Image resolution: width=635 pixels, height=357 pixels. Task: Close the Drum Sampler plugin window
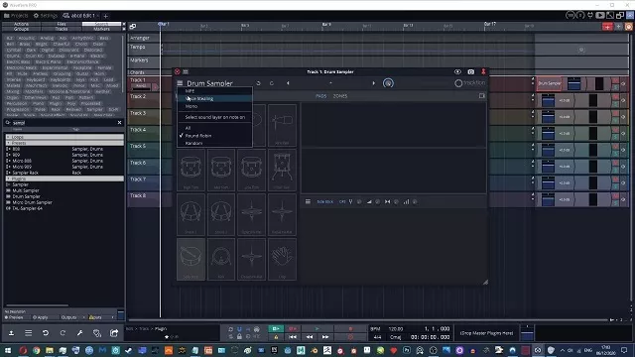tap(177, 71)
